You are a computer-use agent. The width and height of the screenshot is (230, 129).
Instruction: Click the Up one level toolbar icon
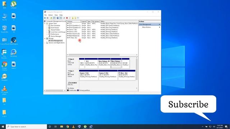51,18
